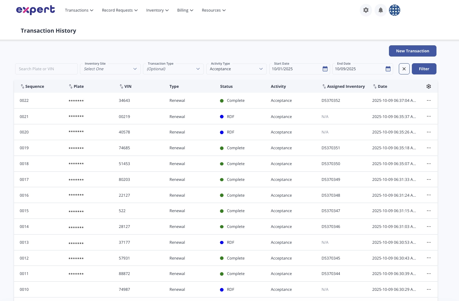Open settings gear in top header
The width and height of the screenshot is (459, 301).
pyautogui.click(x=366, y=10)
